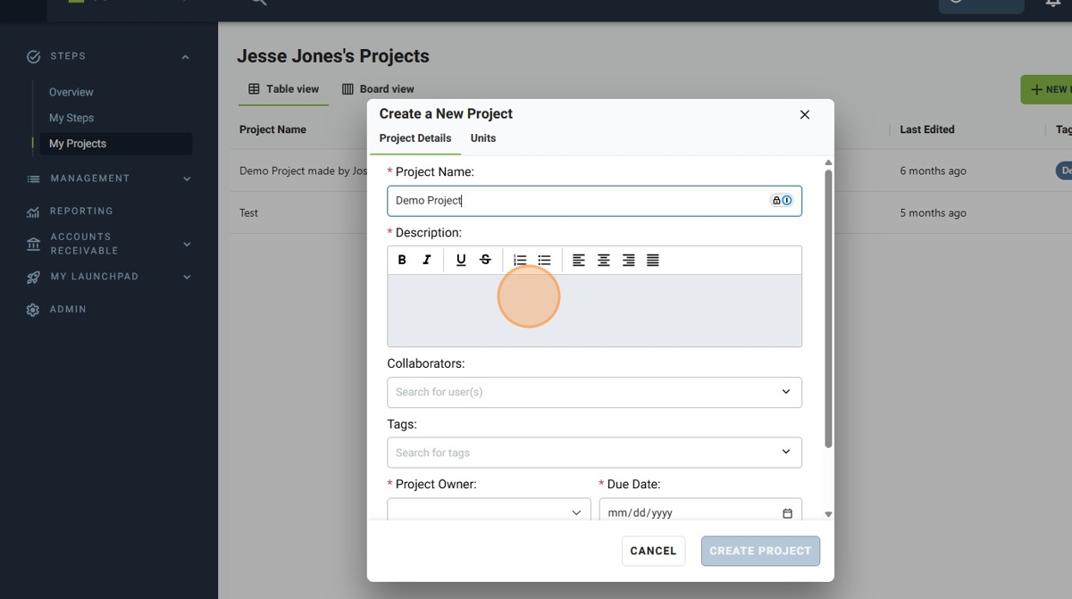
Task: Open the Admin sidebar item
Action: pyautogui.click(x=68, y=310)
